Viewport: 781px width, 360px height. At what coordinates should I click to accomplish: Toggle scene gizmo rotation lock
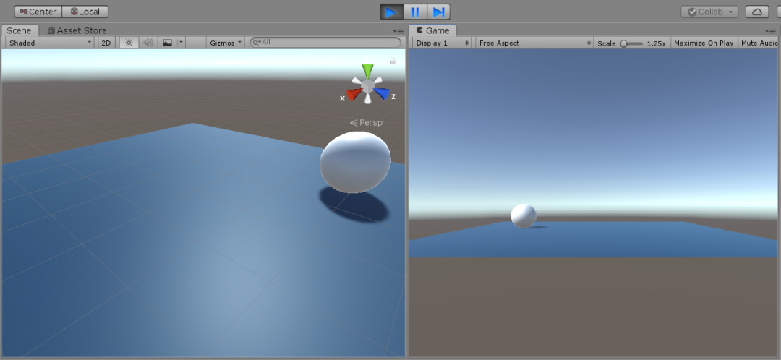pos(393,61)
